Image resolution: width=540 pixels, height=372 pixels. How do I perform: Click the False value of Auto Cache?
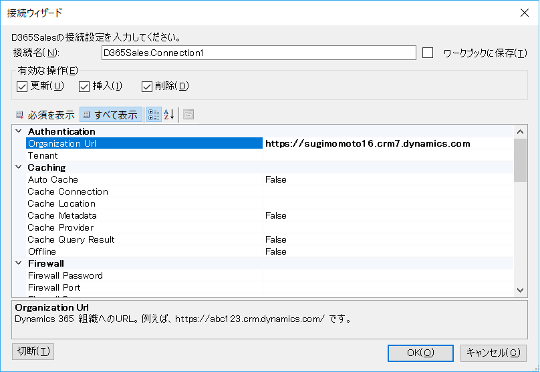point(276,179)
